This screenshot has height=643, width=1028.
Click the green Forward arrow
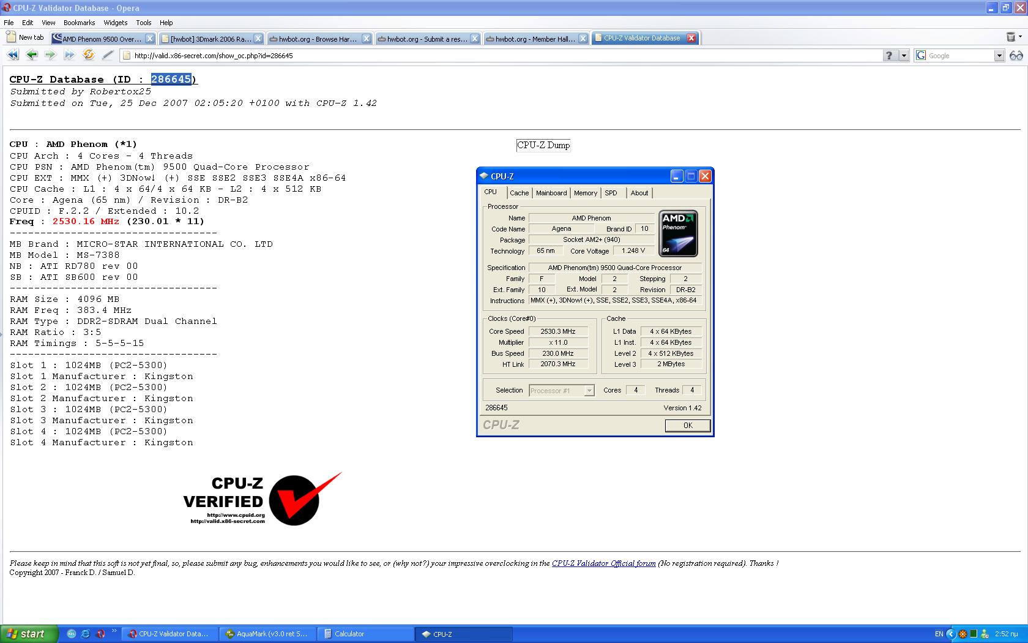pos(50,55)
